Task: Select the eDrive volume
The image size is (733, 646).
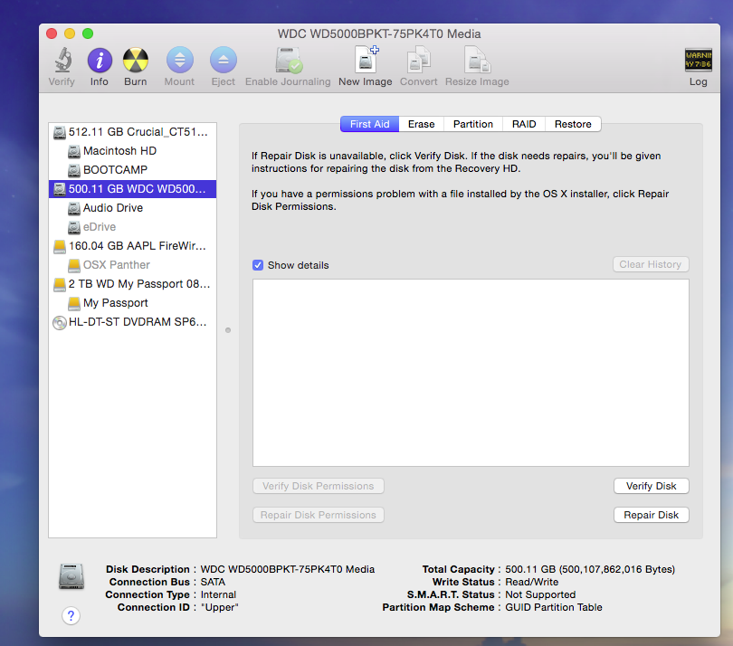Action: point(132,227)
